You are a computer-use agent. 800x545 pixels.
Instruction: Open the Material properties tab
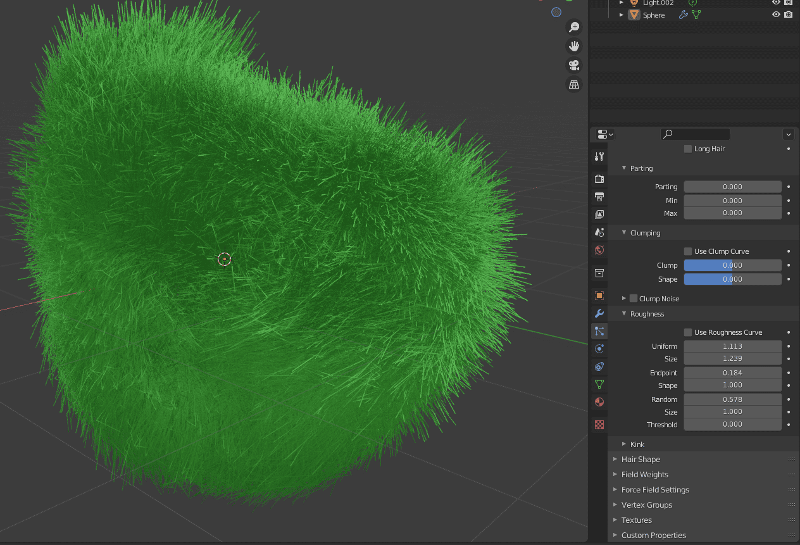click(x=599, y=401)
